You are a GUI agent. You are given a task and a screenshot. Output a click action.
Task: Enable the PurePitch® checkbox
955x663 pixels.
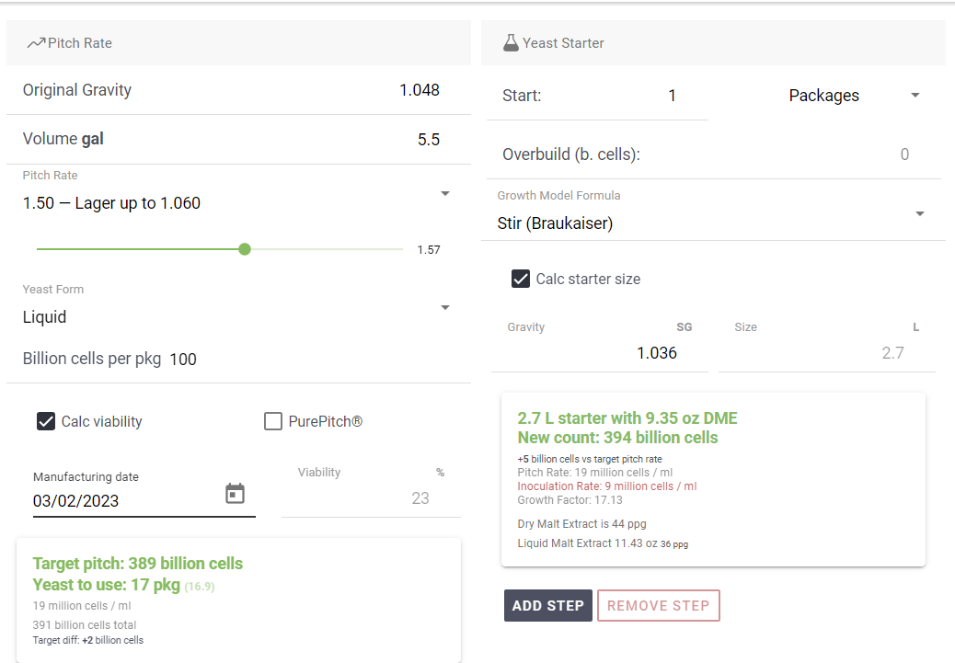tap(273, 421)
